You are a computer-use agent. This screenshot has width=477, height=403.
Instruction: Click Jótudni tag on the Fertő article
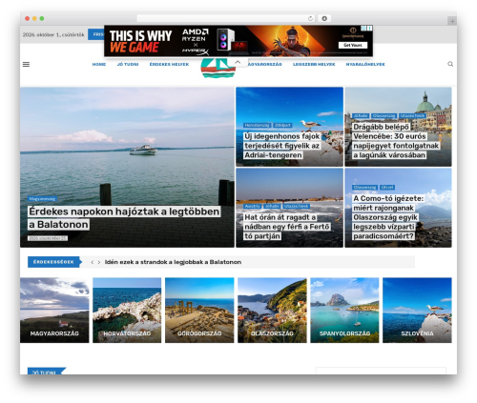(x=272, y=206)
